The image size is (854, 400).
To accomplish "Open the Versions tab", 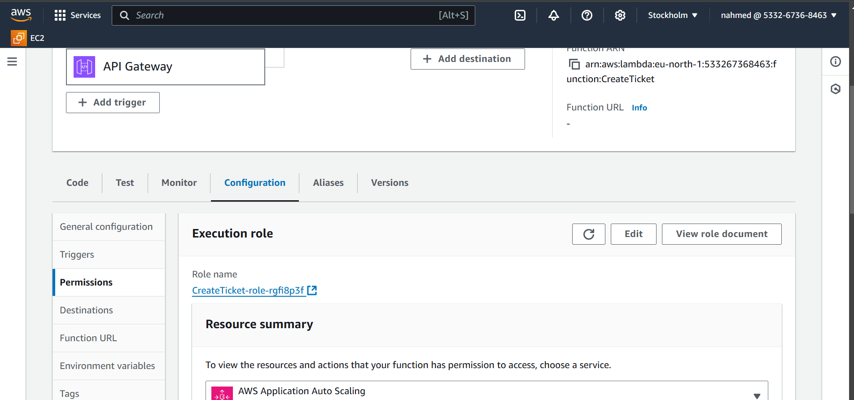I will pos(390,183).
